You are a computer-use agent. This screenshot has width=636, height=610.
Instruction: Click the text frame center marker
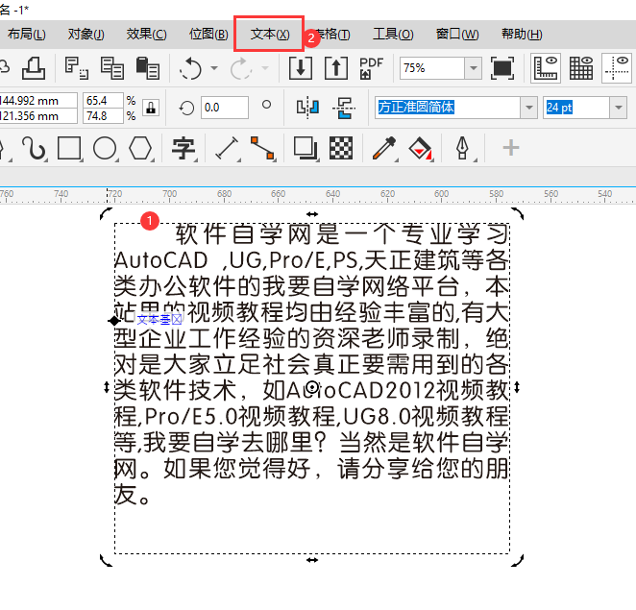click(312, 387)
